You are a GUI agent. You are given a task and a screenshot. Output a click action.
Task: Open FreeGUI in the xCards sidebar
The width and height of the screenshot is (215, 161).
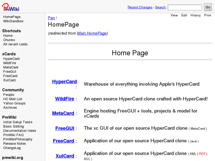coord(10,72)
